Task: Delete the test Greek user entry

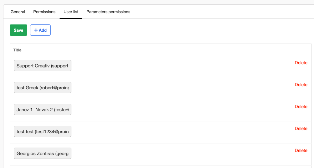Action: tap(301, 85)
